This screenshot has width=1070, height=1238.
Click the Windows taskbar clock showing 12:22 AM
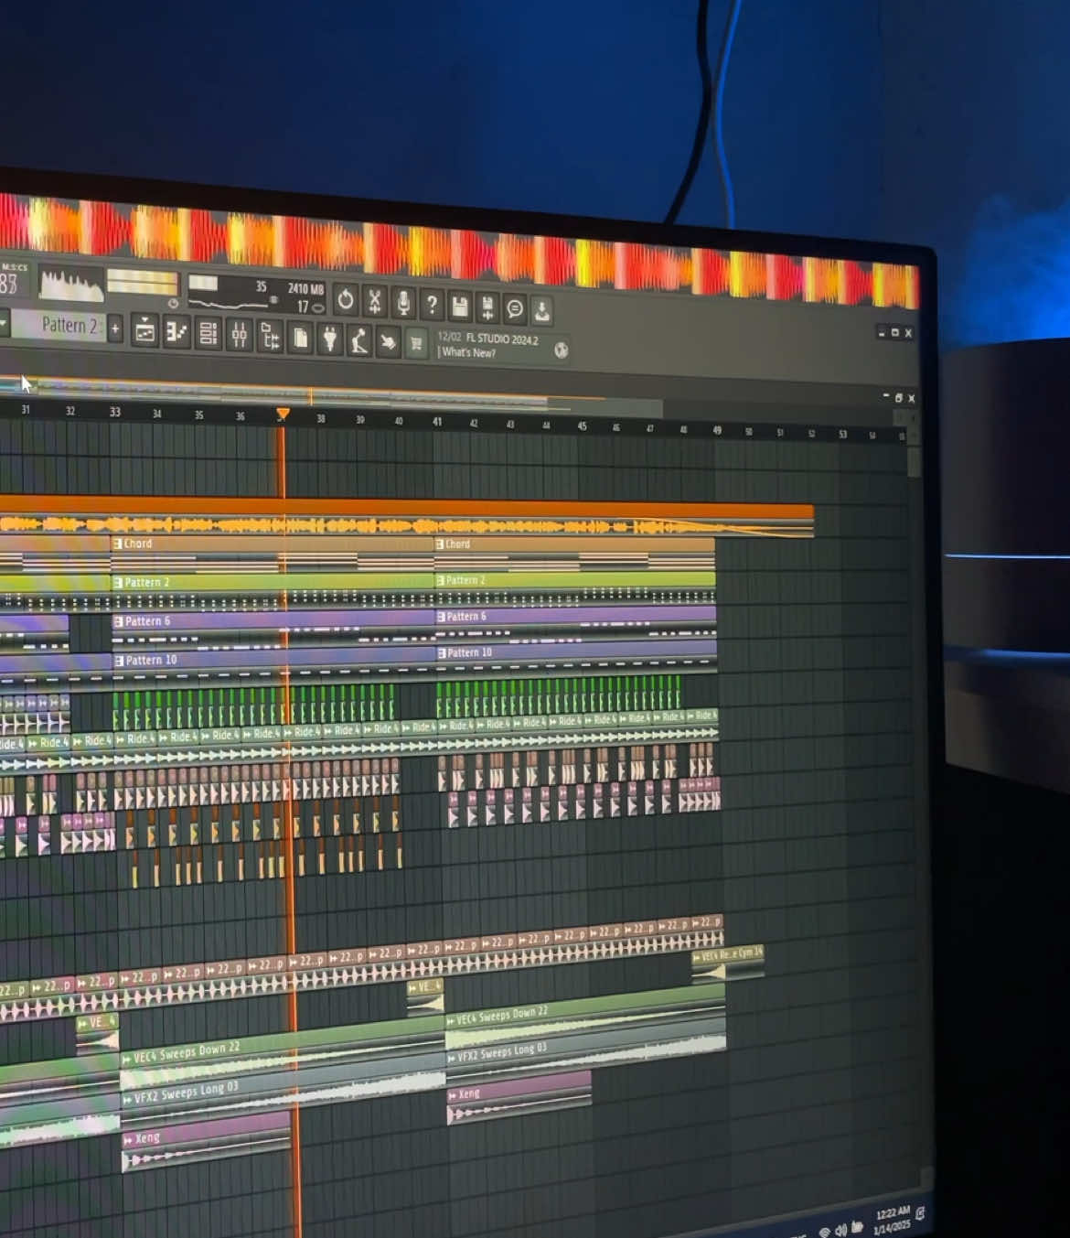coord(892,1219)
